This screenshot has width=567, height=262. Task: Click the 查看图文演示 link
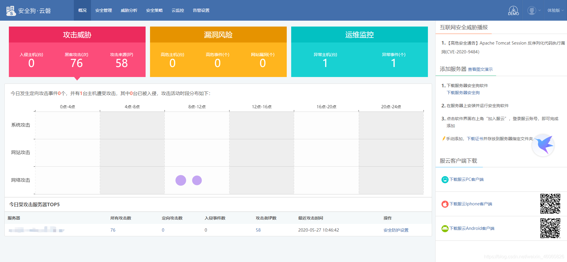click(x=480, y=69)
